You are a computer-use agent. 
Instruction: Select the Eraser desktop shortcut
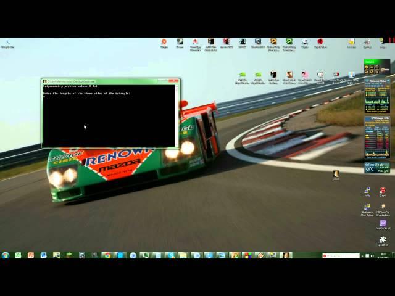[x=383, y=192]
